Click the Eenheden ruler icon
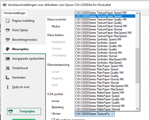The width and height of the screenshot is (149, 120). pyautogui.click(x=8, y=78)
